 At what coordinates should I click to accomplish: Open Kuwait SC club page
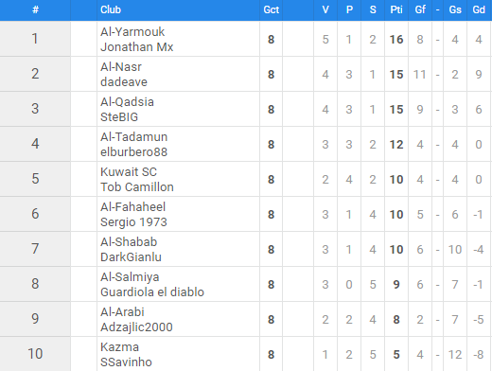click(x=129, y=172)
